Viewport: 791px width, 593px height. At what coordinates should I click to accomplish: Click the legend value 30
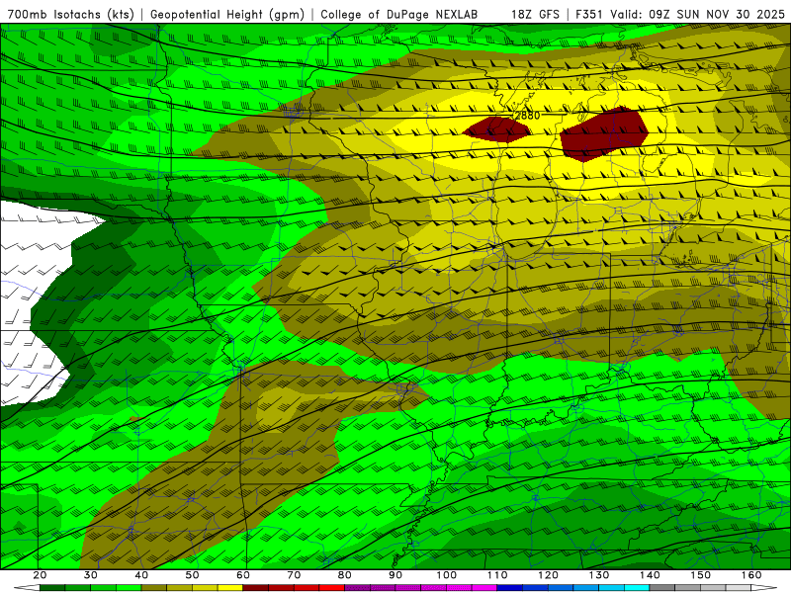point(91,575)
